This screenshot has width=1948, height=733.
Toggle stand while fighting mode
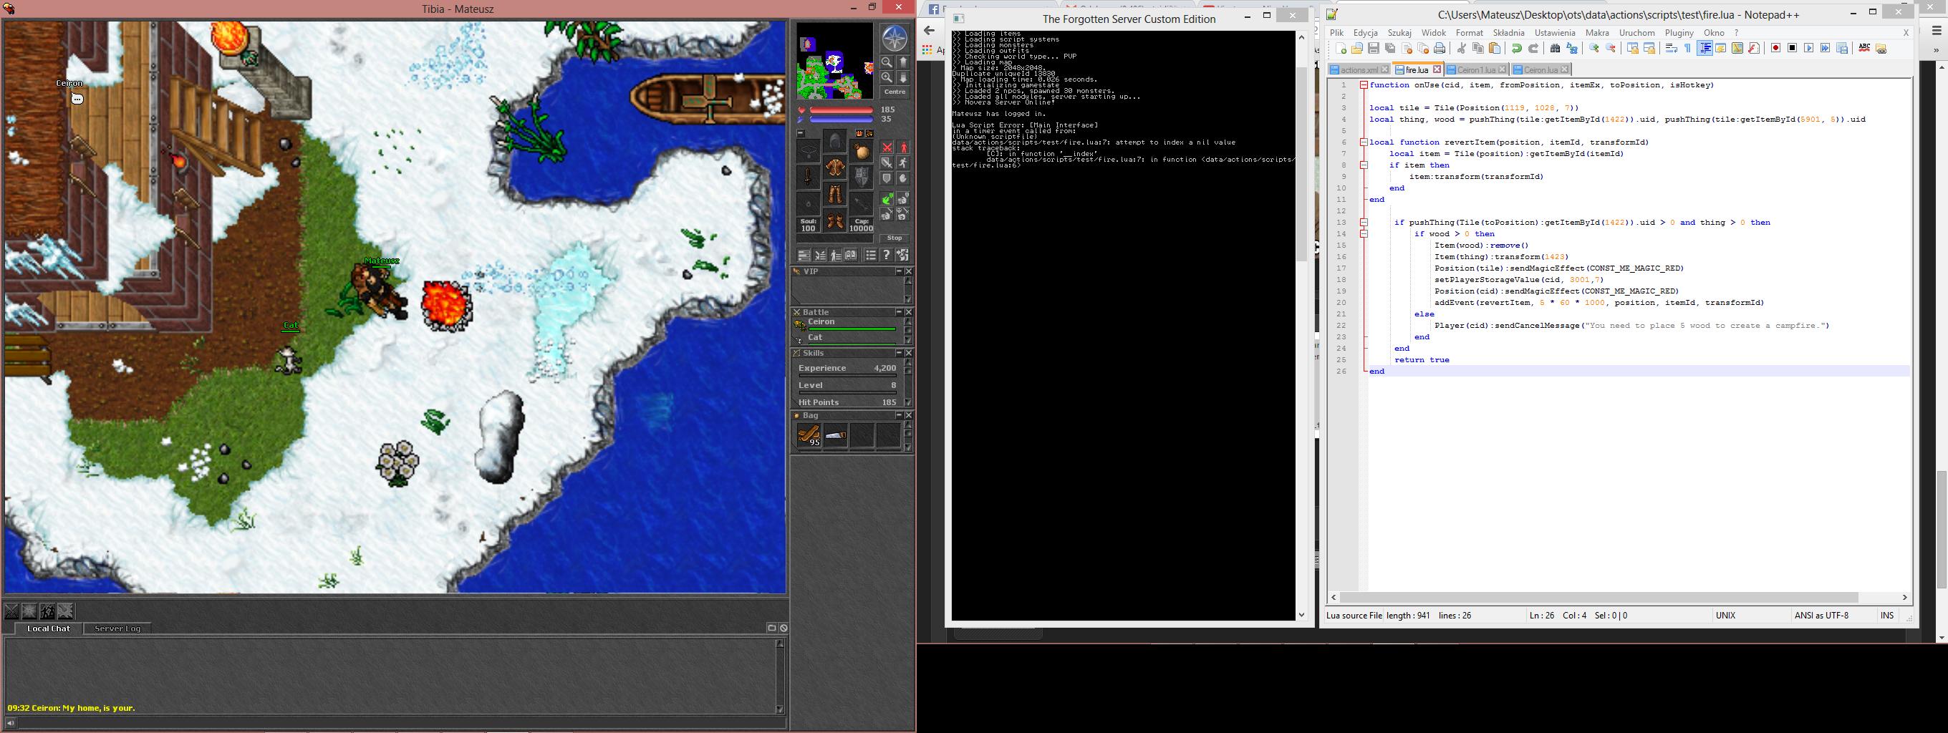[x=904, y=147]
